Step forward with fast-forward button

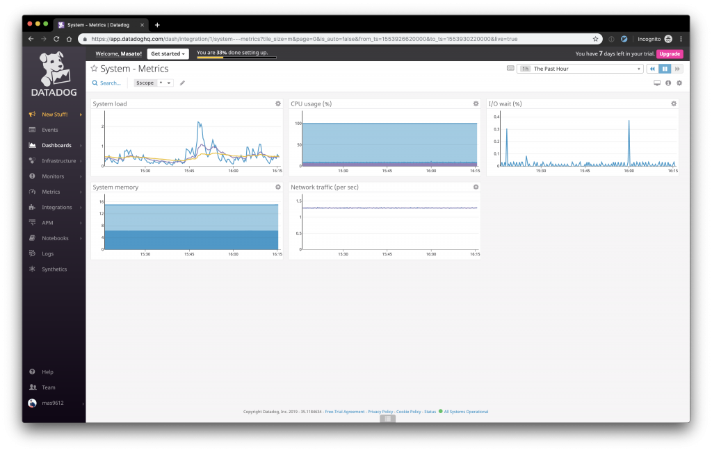677,69
